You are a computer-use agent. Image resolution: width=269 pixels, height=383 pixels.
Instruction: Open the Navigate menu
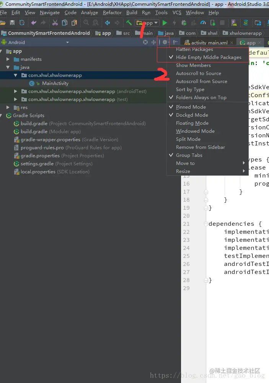[x=50, y=13]
